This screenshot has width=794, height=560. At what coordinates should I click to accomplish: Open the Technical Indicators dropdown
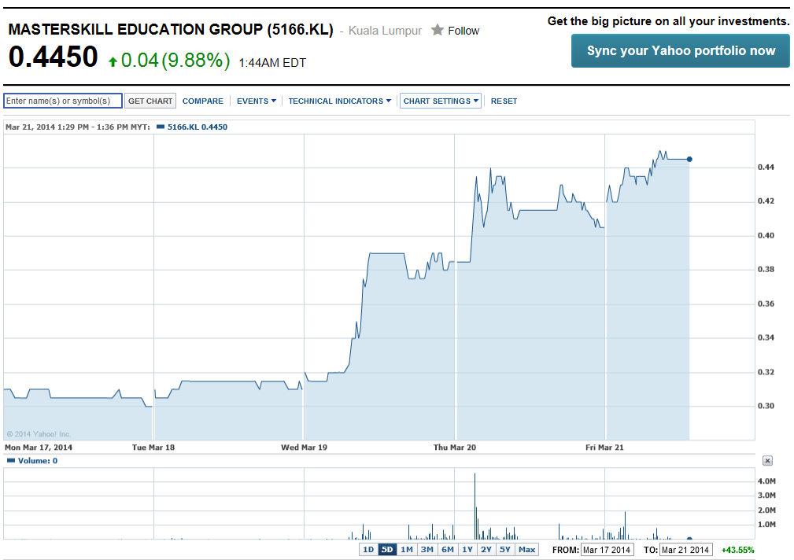coord(339,101)
